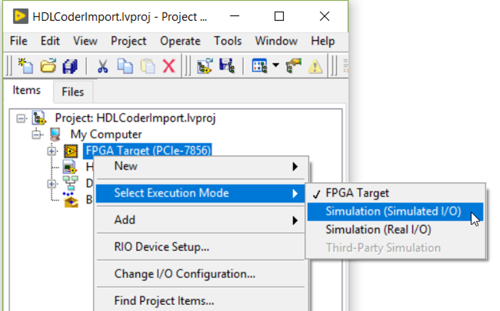Image resolution: width=500 pixels, height=311 pixels.
Task: Click the Cut scissors icon
Action: [103, 66]
